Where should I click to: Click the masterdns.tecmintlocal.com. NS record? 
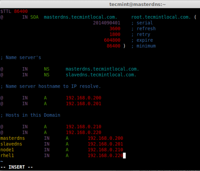point(102,69)
